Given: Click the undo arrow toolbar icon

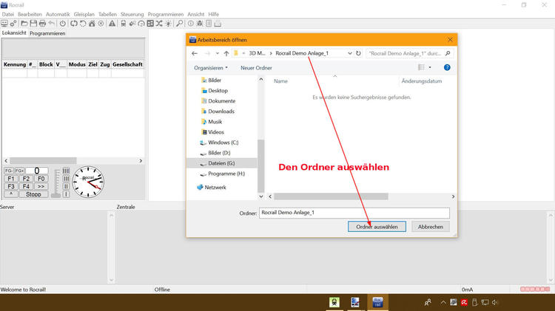Looking at the screenshot, I should click(x=52, y=24).
